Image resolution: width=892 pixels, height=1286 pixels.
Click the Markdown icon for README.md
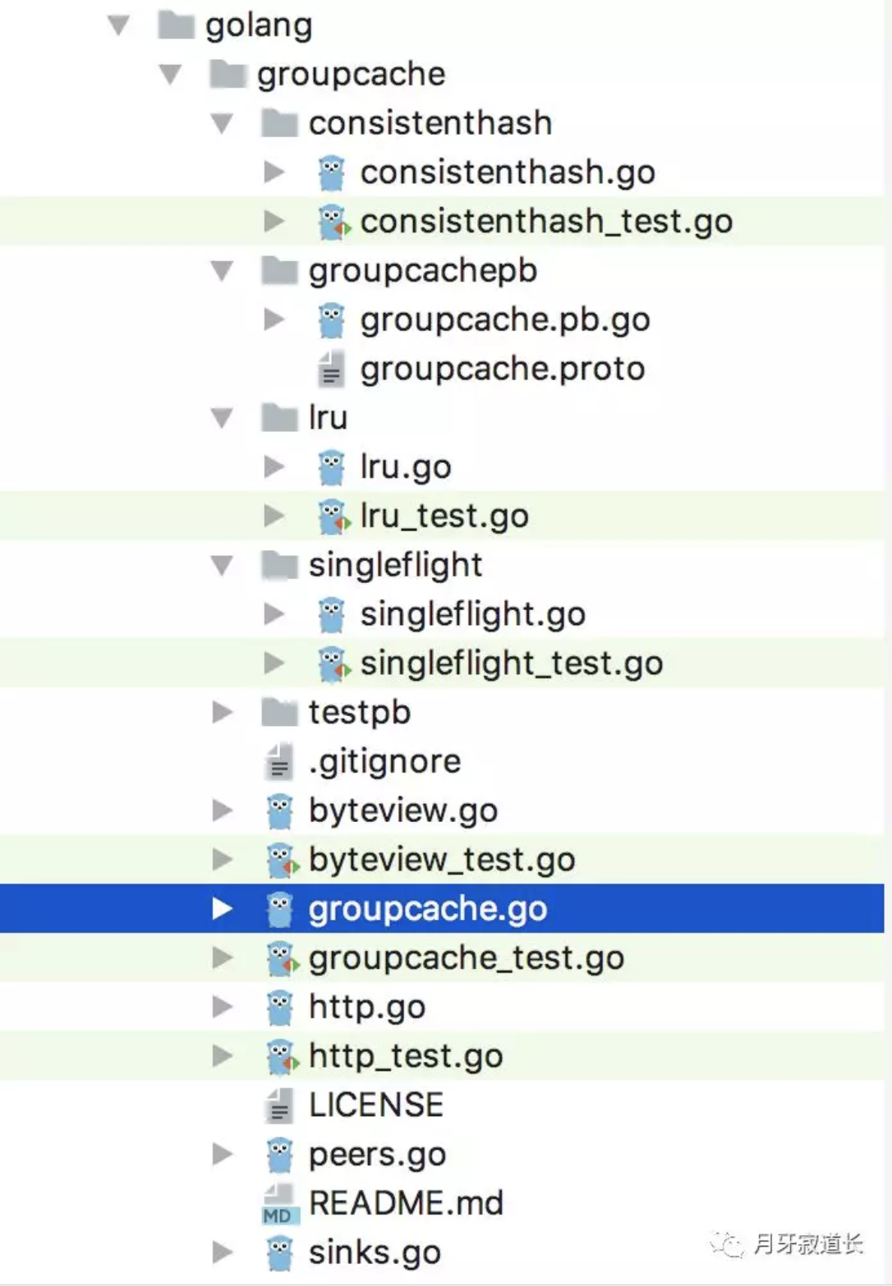click(x=279, y=1204)
